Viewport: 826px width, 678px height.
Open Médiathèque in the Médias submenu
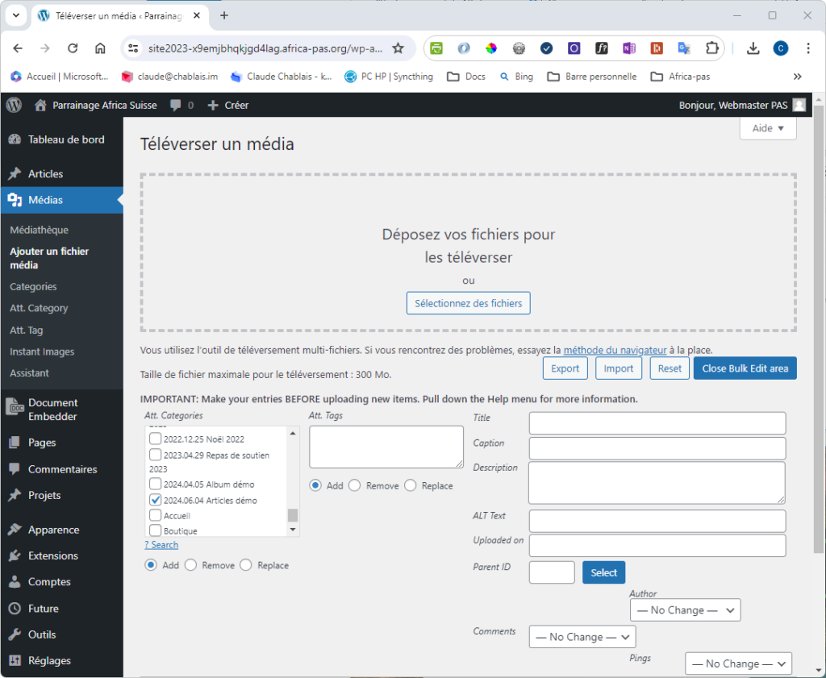click(39, 230)
